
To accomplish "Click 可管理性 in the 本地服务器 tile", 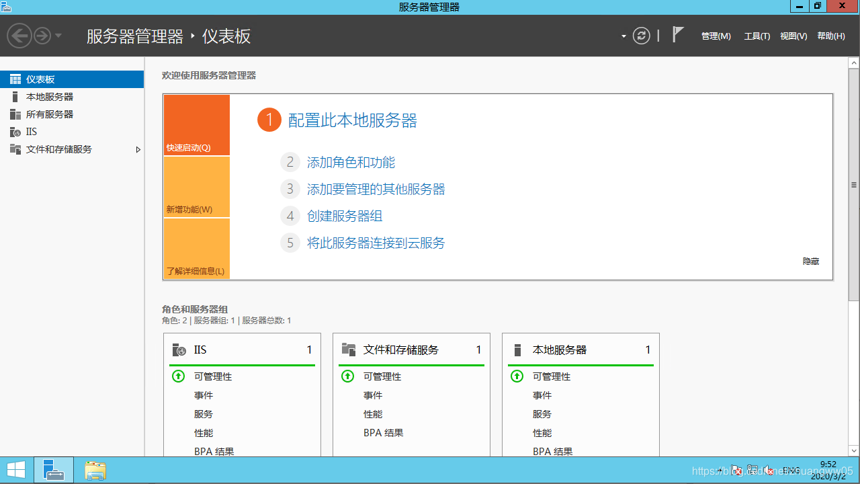I will [552, 376].
